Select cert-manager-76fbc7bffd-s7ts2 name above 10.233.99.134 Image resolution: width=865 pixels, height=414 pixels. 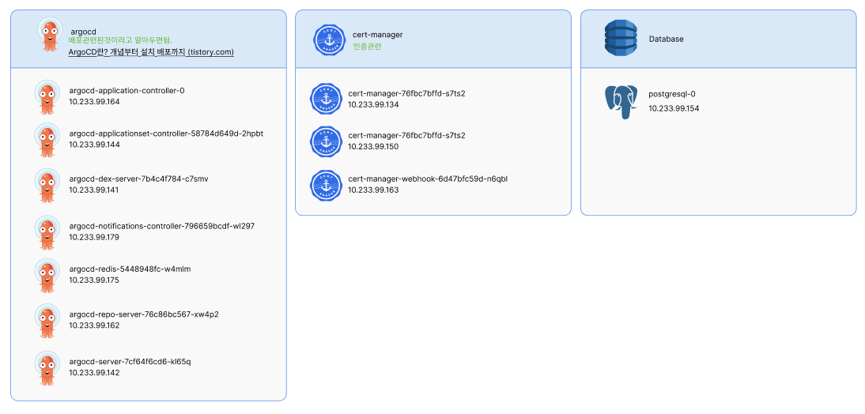pyautogui.click(x=406, y=93)
